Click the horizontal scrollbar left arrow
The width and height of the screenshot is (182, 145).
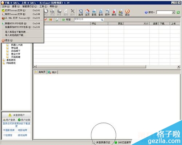[x=35, y=67]
